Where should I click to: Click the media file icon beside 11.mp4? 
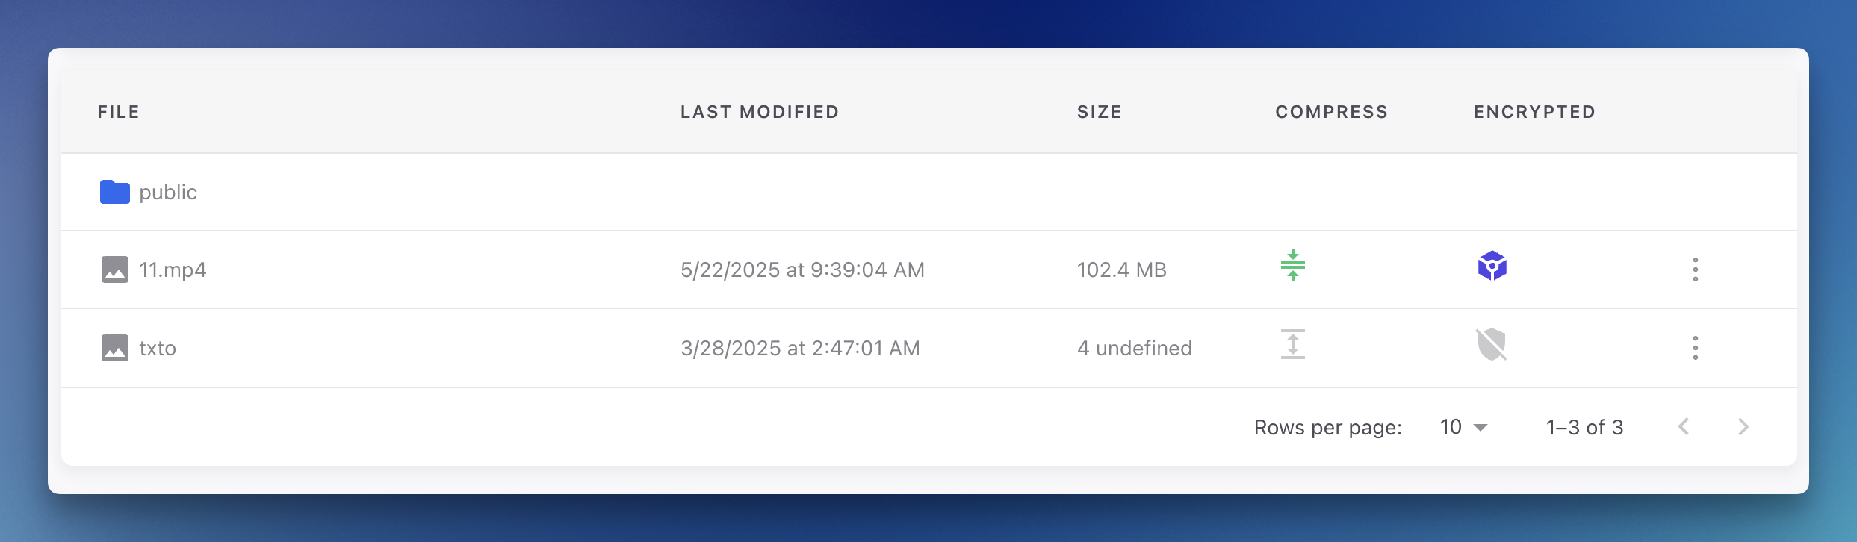114,270
